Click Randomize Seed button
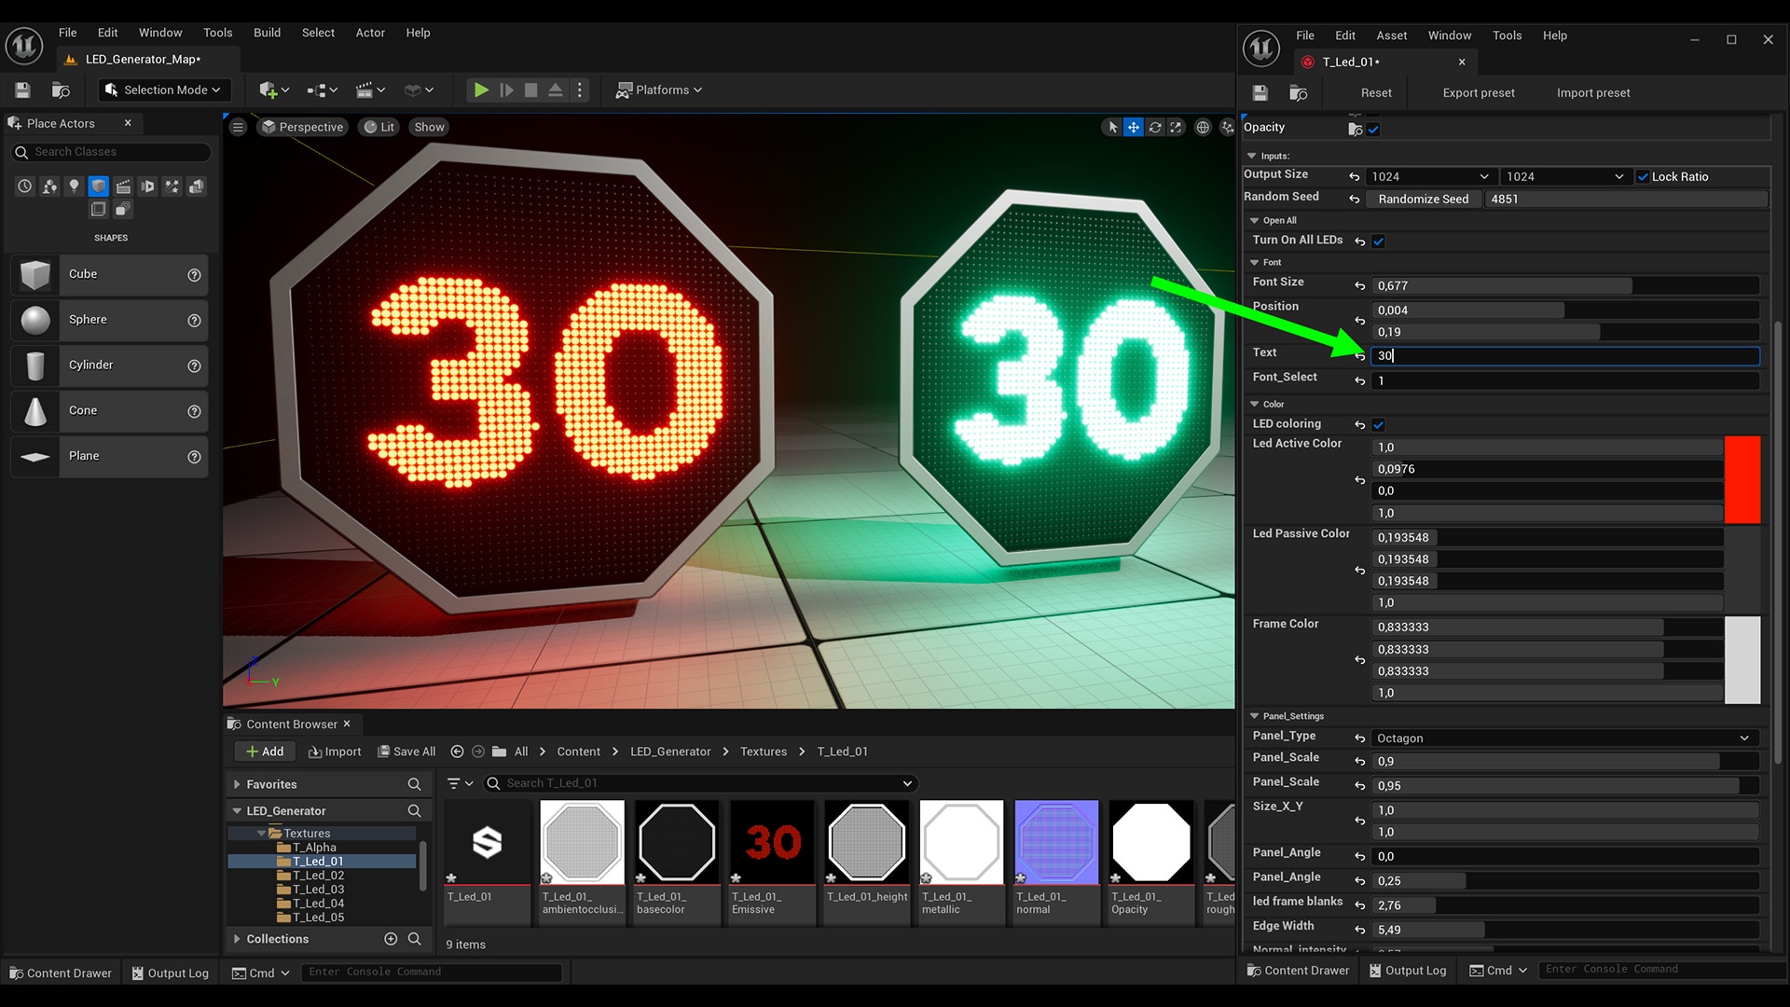The image size is (1790, 1007). coord(1424,199)
